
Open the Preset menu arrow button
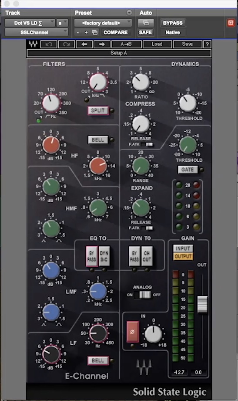click(129, 13)
